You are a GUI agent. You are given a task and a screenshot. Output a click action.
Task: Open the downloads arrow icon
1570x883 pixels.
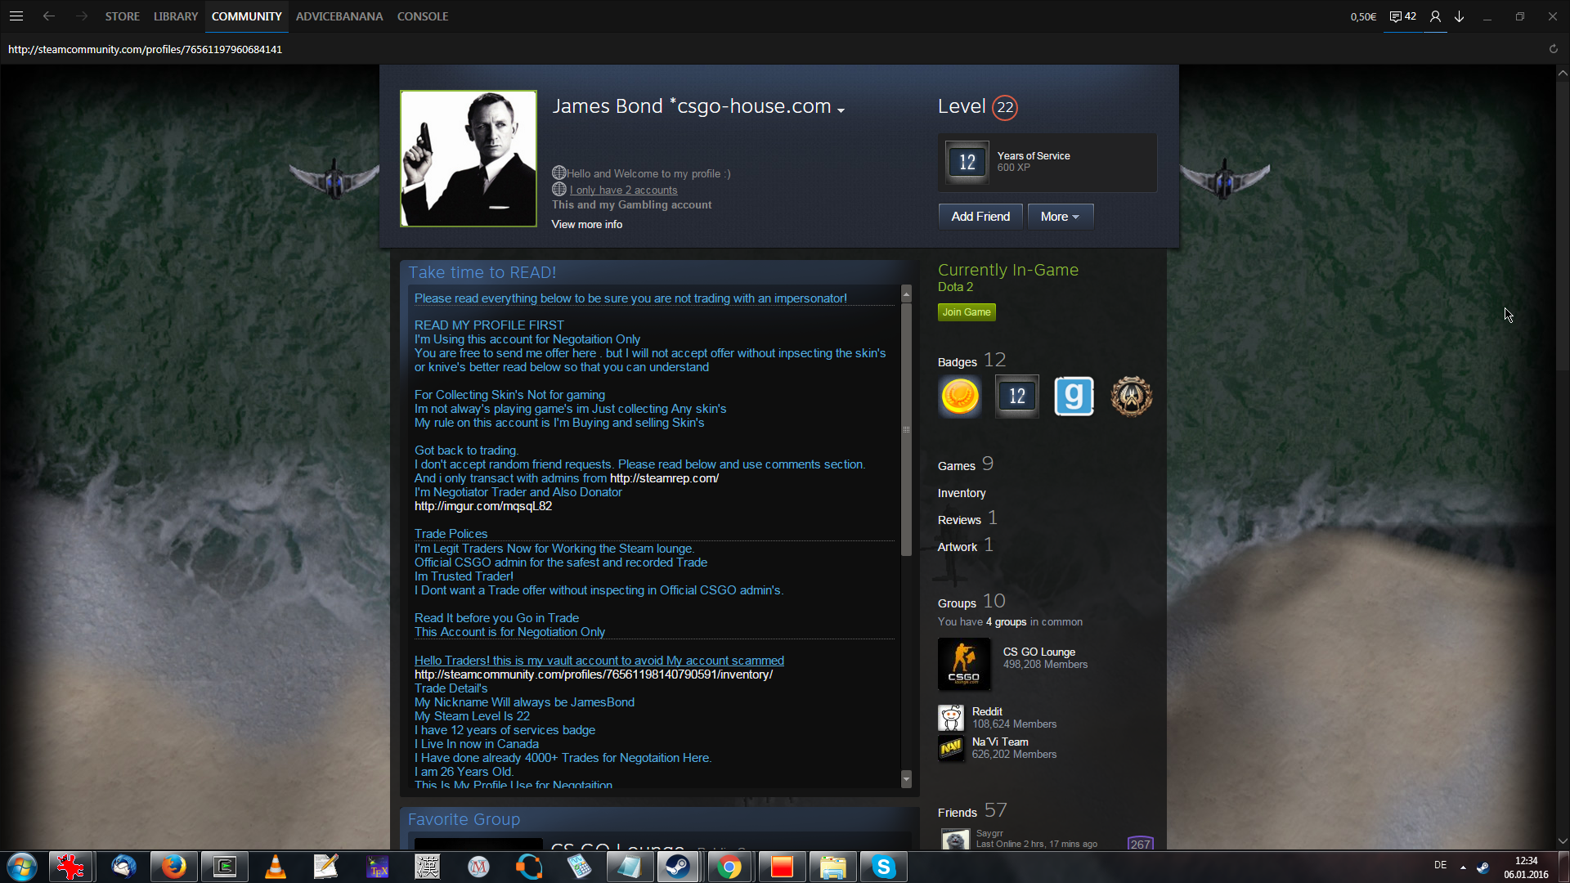(x=1459, y=16)
